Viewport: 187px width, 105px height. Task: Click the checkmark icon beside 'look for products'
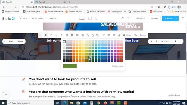pos(23,79)
